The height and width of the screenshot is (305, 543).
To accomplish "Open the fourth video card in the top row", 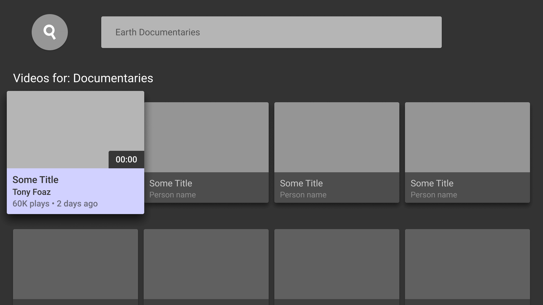I will 467,152.
